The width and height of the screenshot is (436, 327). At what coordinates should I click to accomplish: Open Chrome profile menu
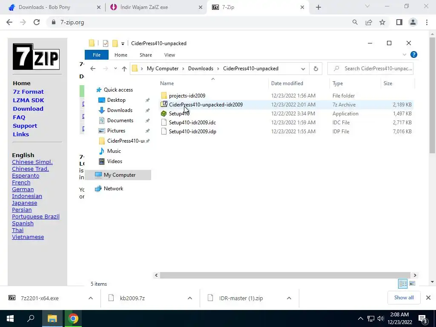(413, 22)
